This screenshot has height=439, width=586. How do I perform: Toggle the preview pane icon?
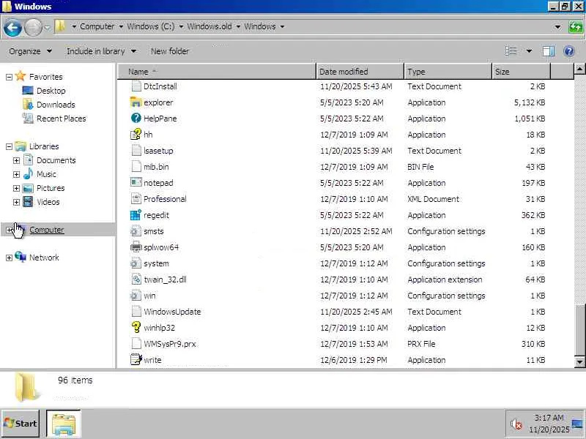(548, 50)
